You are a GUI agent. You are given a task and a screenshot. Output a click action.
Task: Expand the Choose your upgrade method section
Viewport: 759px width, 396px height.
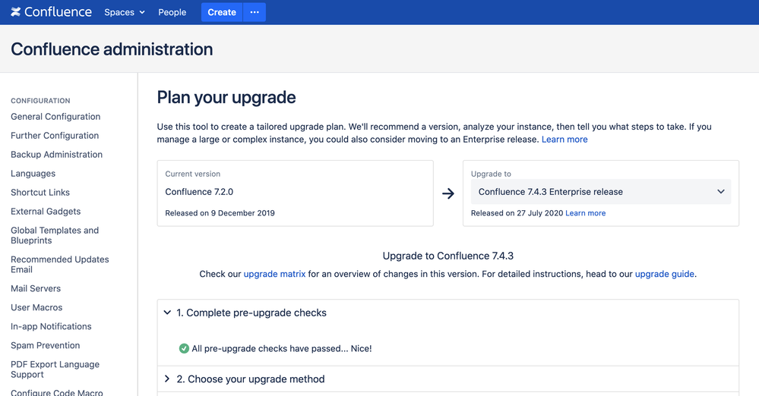point(167,379)
